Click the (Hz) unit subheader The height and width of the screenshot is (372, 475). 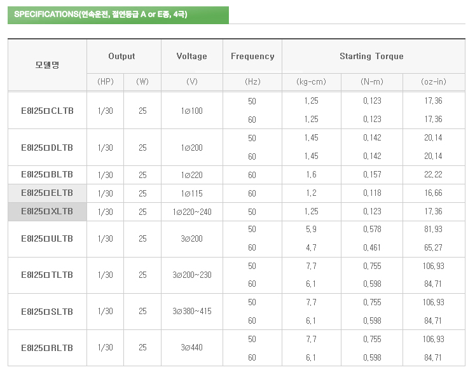point(252,82)
